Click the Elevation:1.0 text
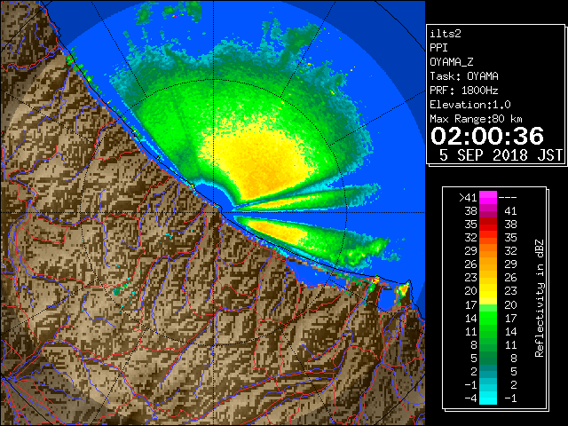This screenshot has height=426, width=568. tap(470, 105)
